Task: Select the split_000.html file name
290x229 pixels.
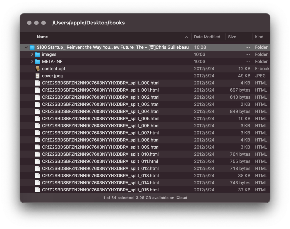Action: click(x=101, y=83)
